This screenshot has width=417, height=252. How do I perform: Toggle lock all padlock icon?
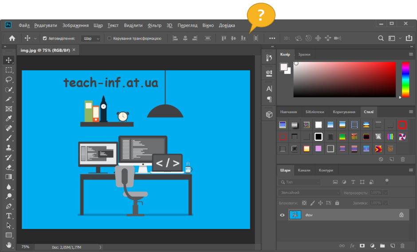337,203
